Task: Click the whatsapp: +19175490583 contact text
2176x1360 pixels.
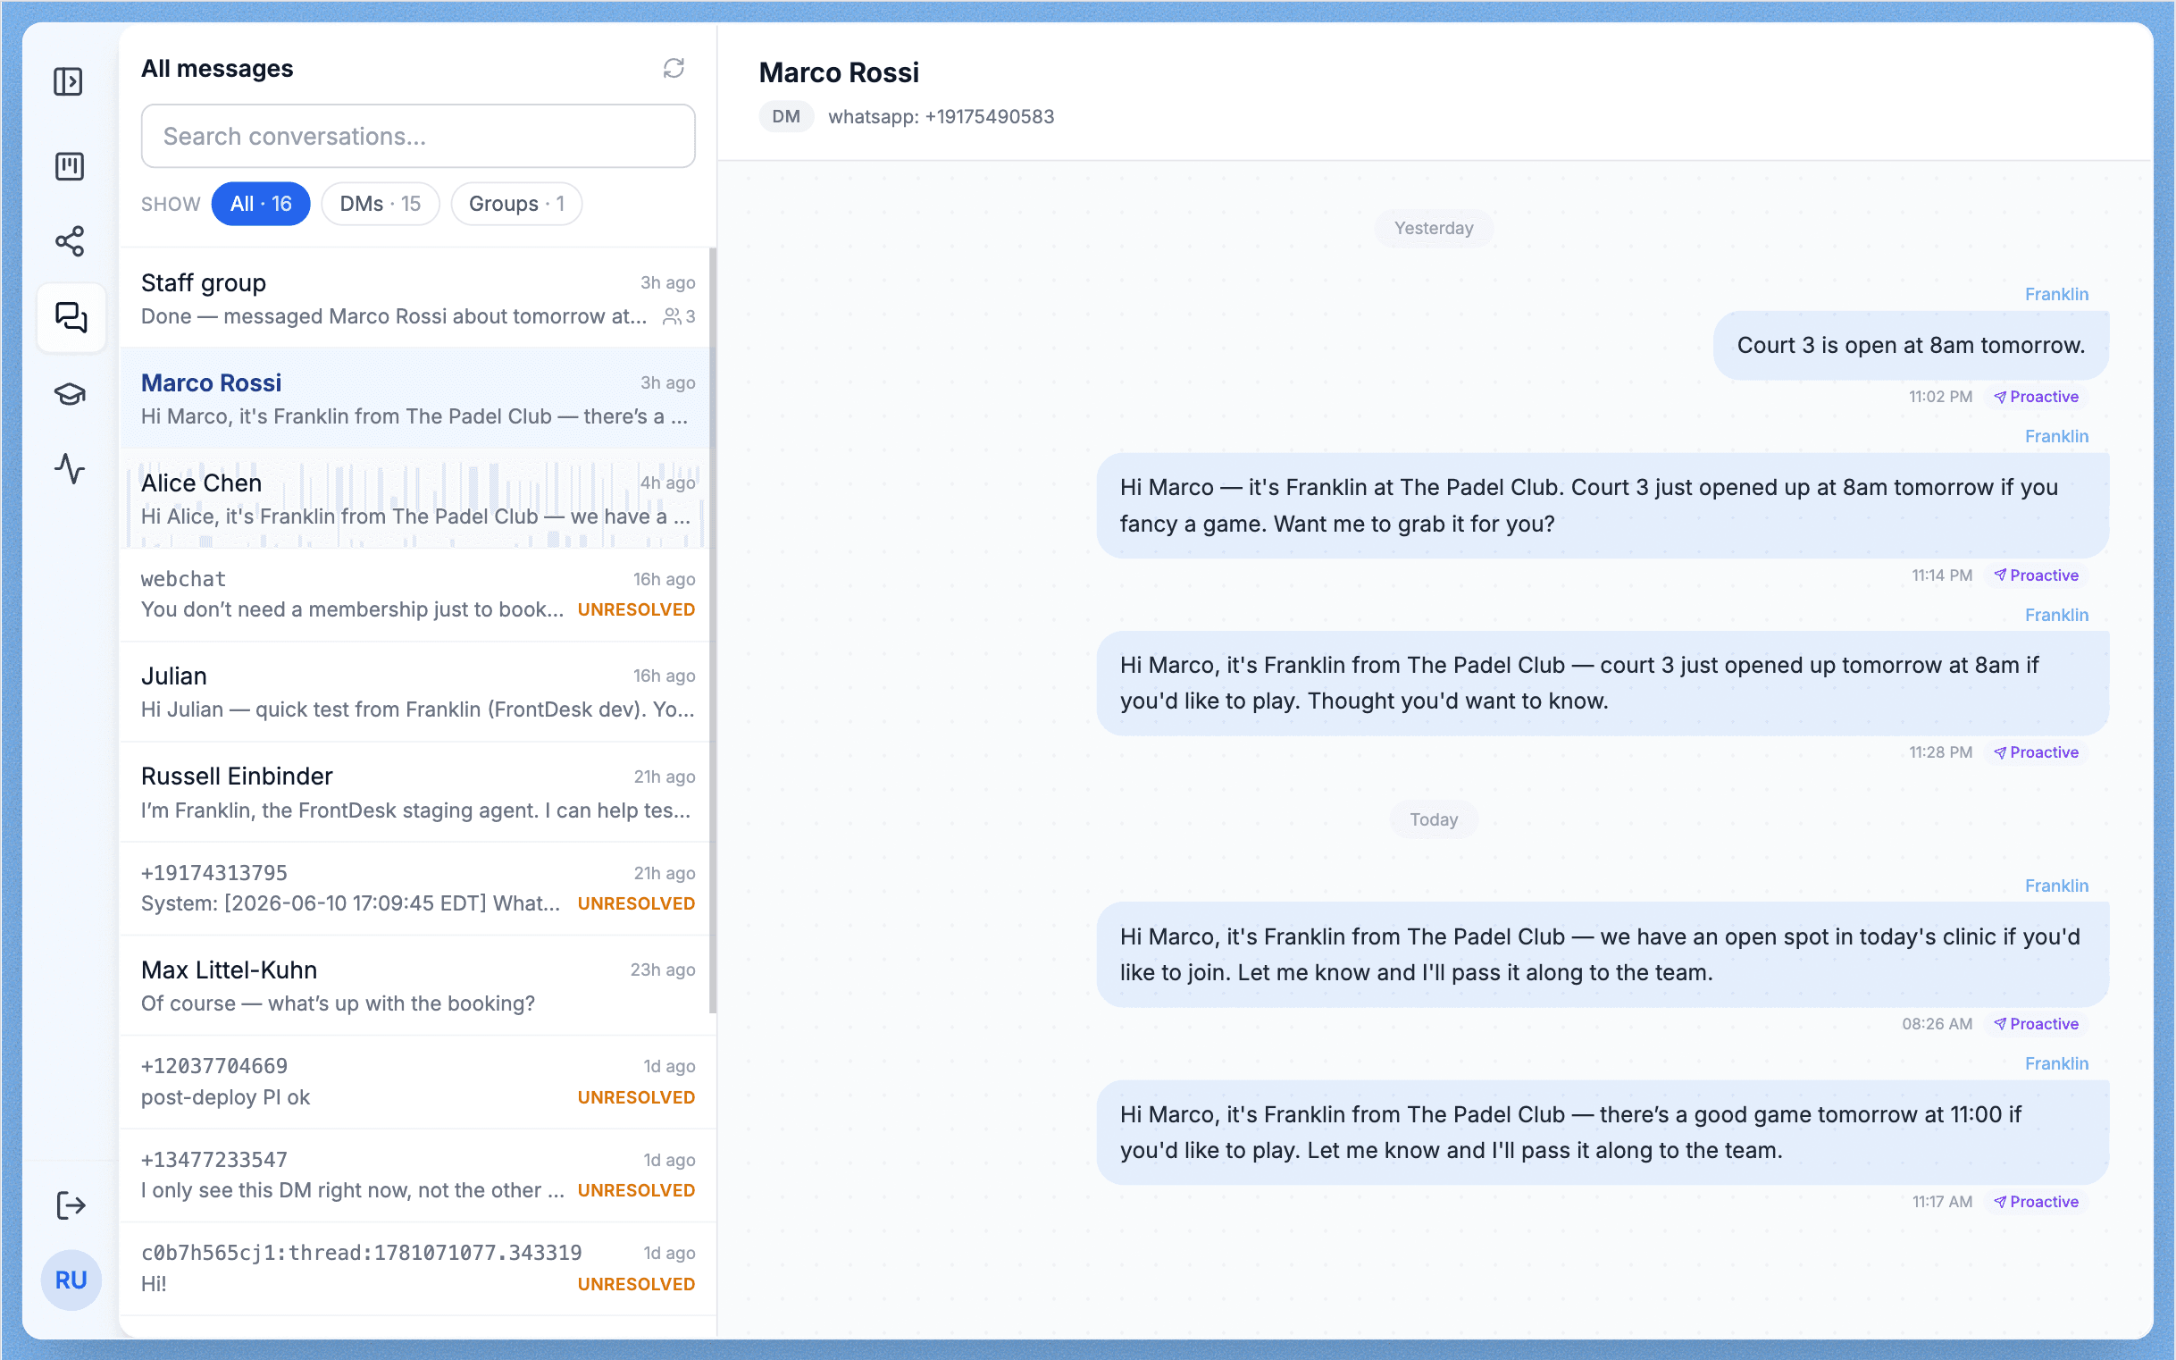Action: (941, 117)
